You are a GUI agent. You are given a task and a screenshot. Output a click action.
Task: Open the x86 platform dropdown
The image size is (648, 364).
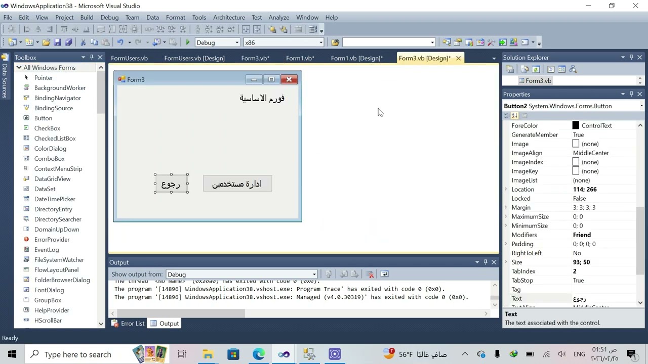(x=320, y=42)
